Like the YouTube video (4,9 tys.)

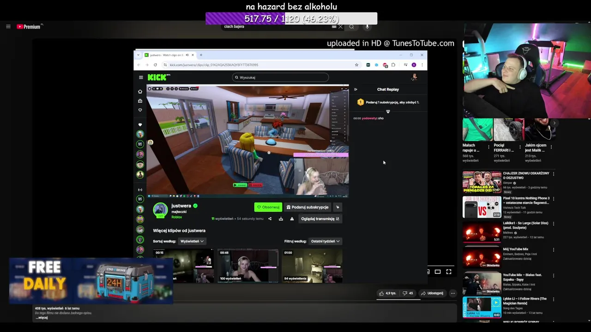387,293
